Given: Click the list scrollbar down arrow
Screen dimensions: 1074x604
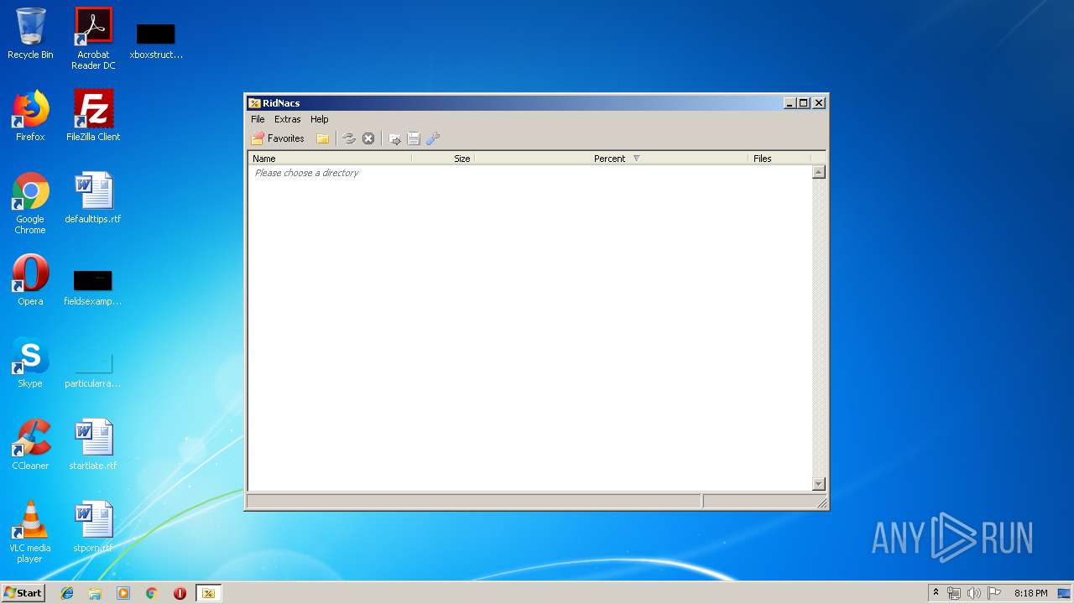Looking at the screenshot, I should click(819, 484).
